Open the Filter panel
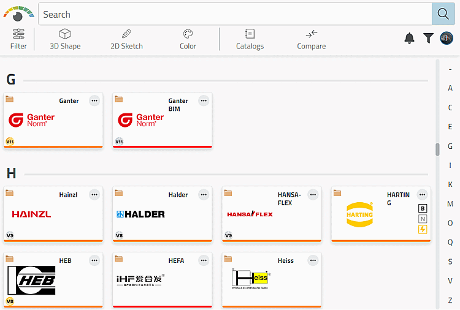 coord(18,39)
